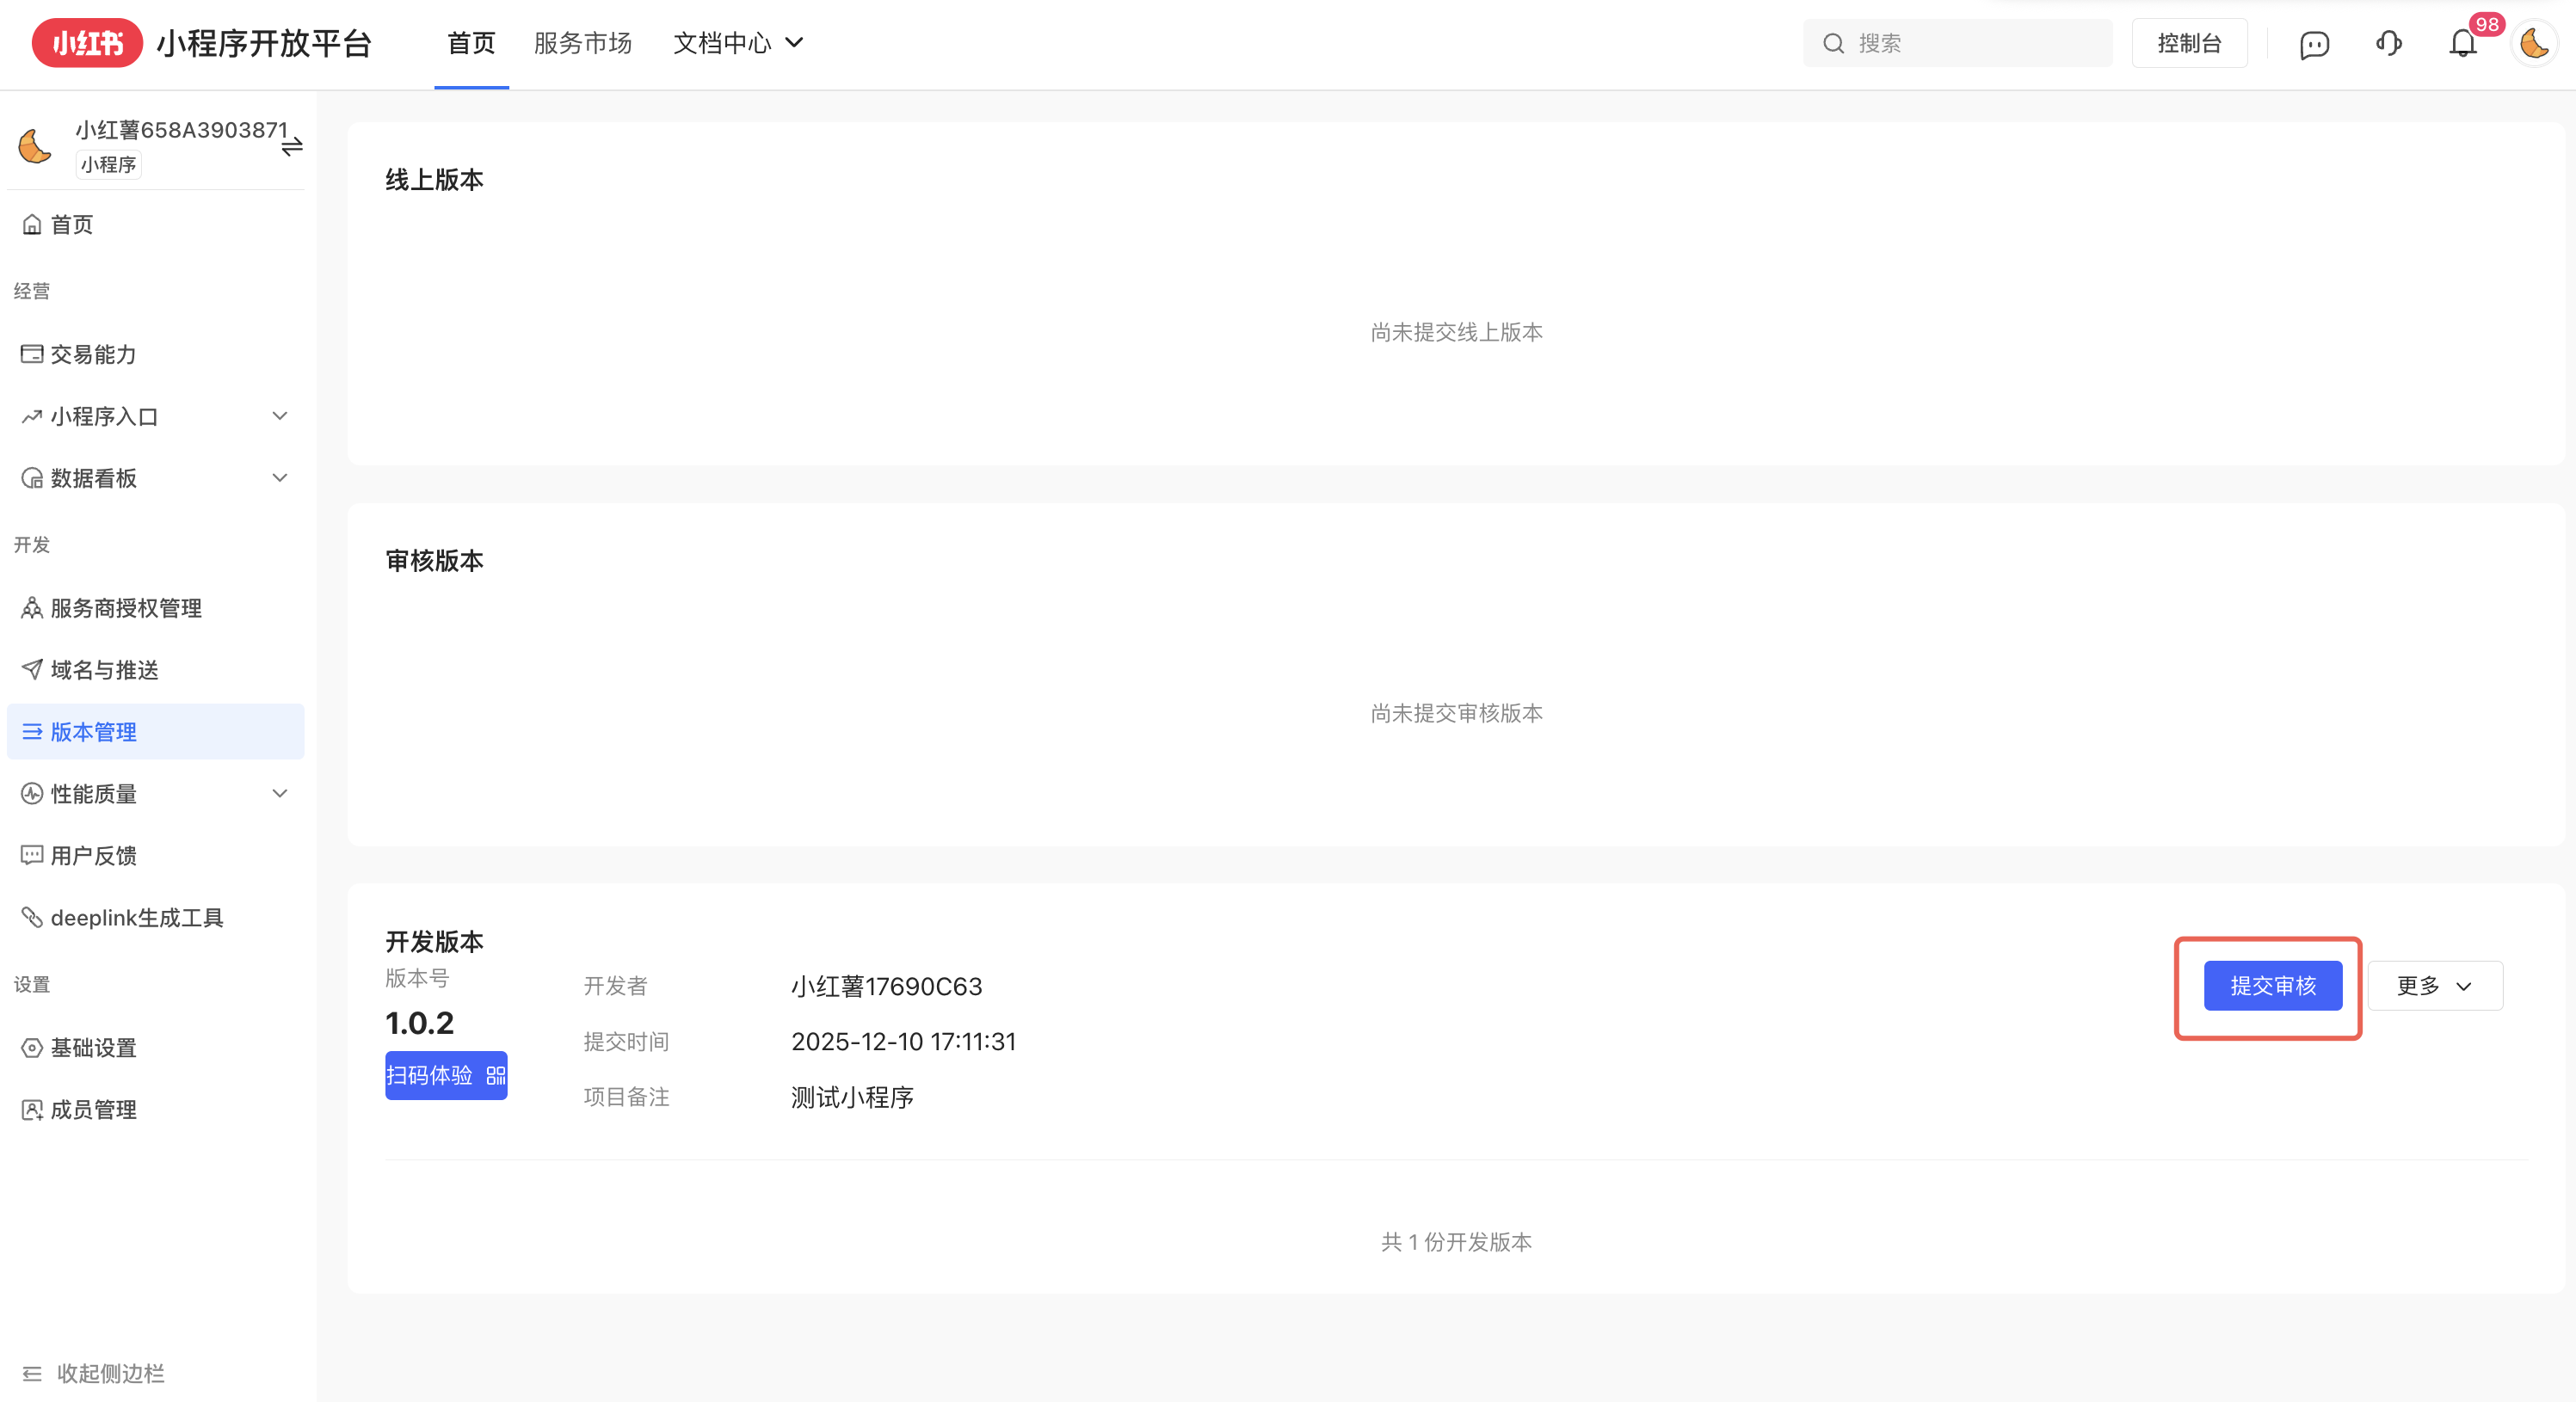Open the 更多 dropdown menu
This screenshot has height=1402, width=2576.
tap(2434, 985)
